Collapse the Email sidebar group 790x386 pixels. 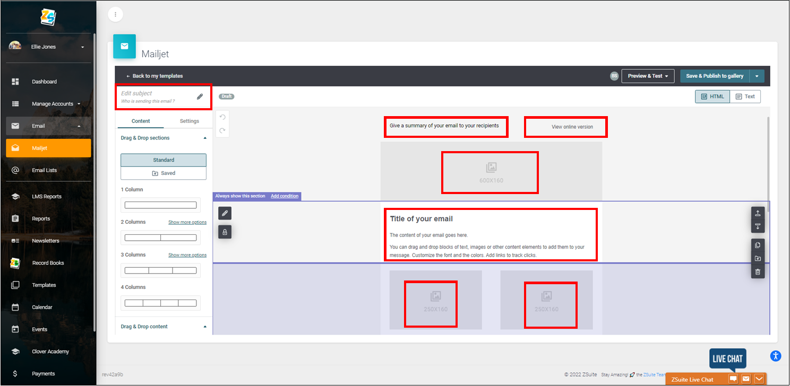pos(49,126)
